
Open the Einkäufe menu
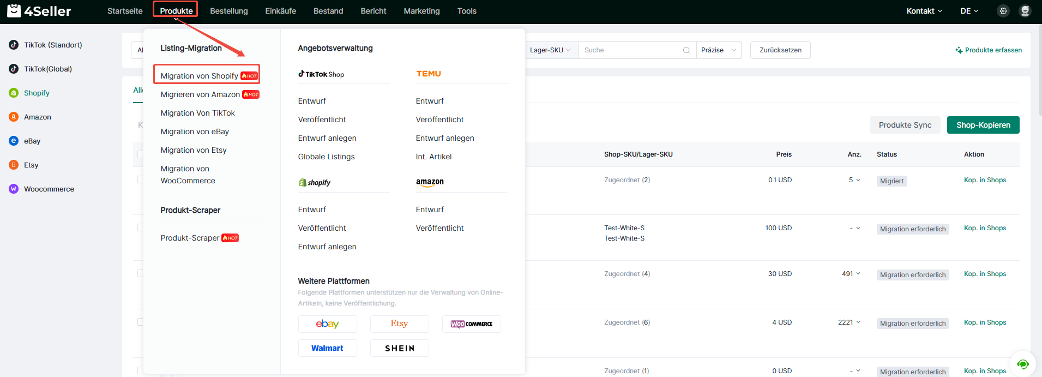[281, 11]
